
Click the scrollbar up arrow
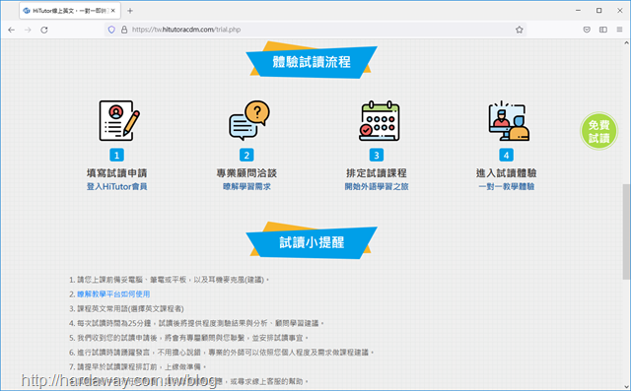tap(626, 42)
